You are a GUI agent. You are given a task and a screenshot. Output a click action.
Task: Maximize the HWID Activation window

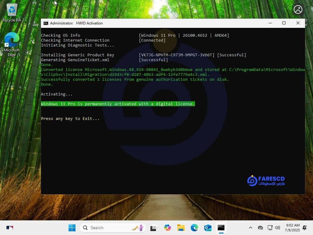(x=284, y=23)
